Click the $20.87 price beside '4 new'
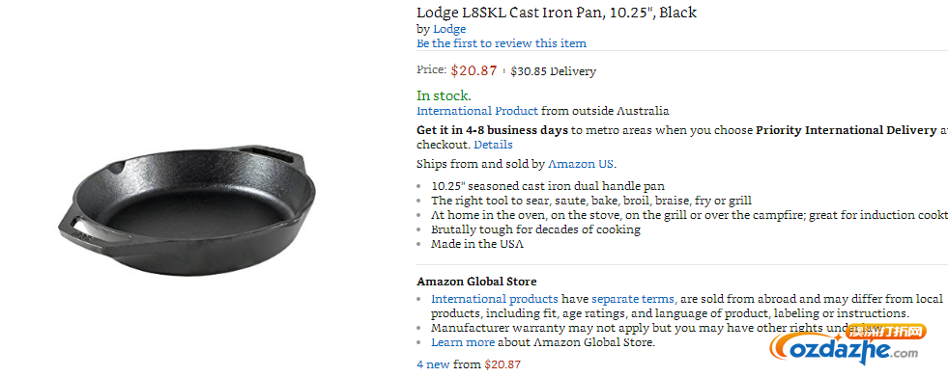Image resolution: width=948 pixels, height=377 pixels. point(503,364)
